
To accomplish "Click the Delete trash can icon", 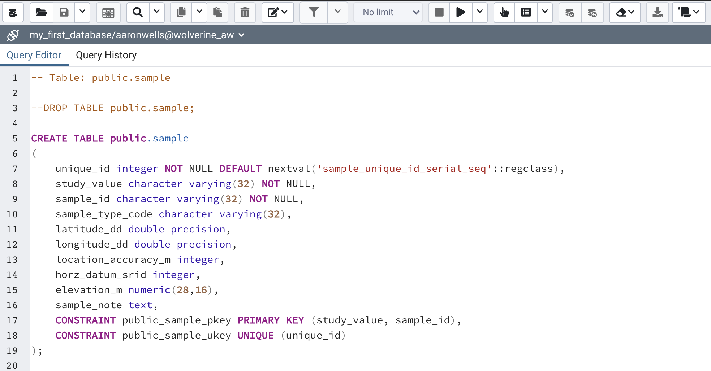I will (245, 13).
